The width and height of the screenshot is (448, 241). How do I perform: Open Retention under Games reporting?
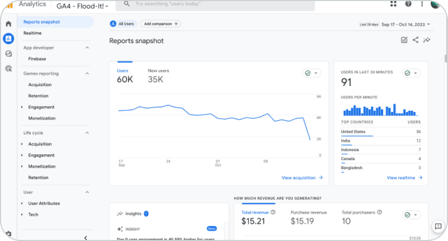39,96
